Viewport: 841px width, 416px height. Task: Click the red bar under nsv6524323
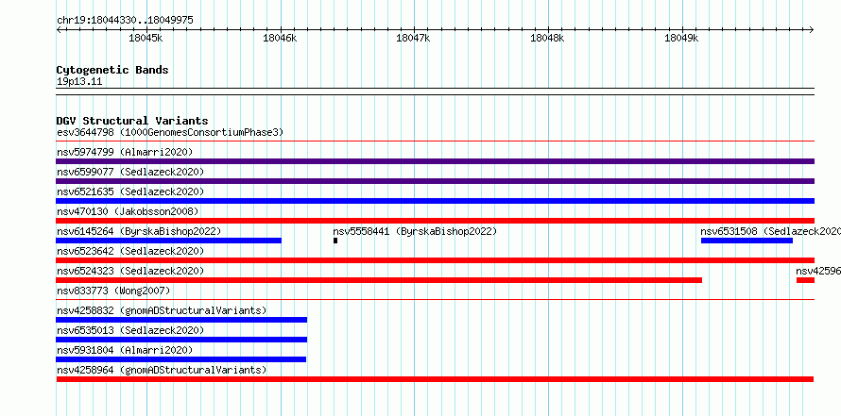pos(379,280)
